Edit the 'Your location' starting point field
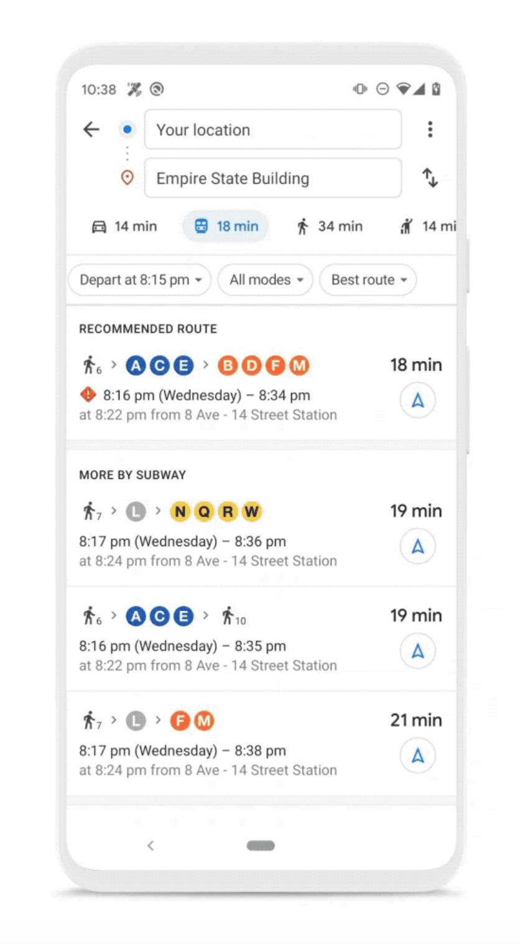The image size is (520, 944). 272,130
